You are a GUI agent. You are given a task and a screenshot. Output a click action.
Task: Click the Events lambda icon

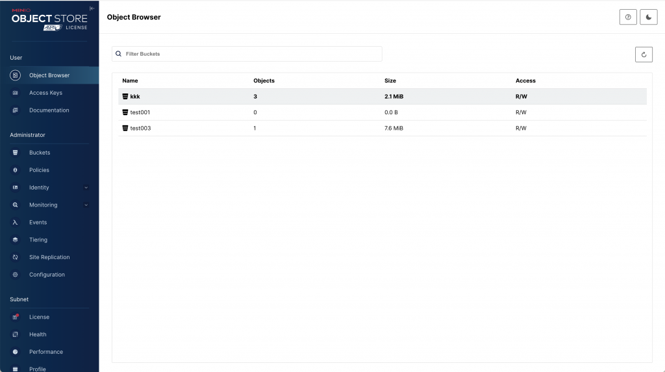tap(16, 222)
